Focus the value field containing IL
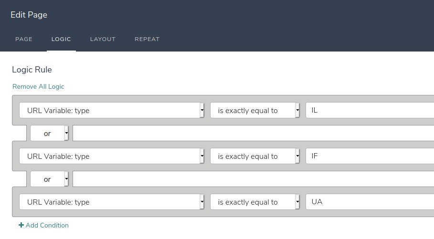Image resolution: width=434 pixels, height=239 pixels. [370, 110]
